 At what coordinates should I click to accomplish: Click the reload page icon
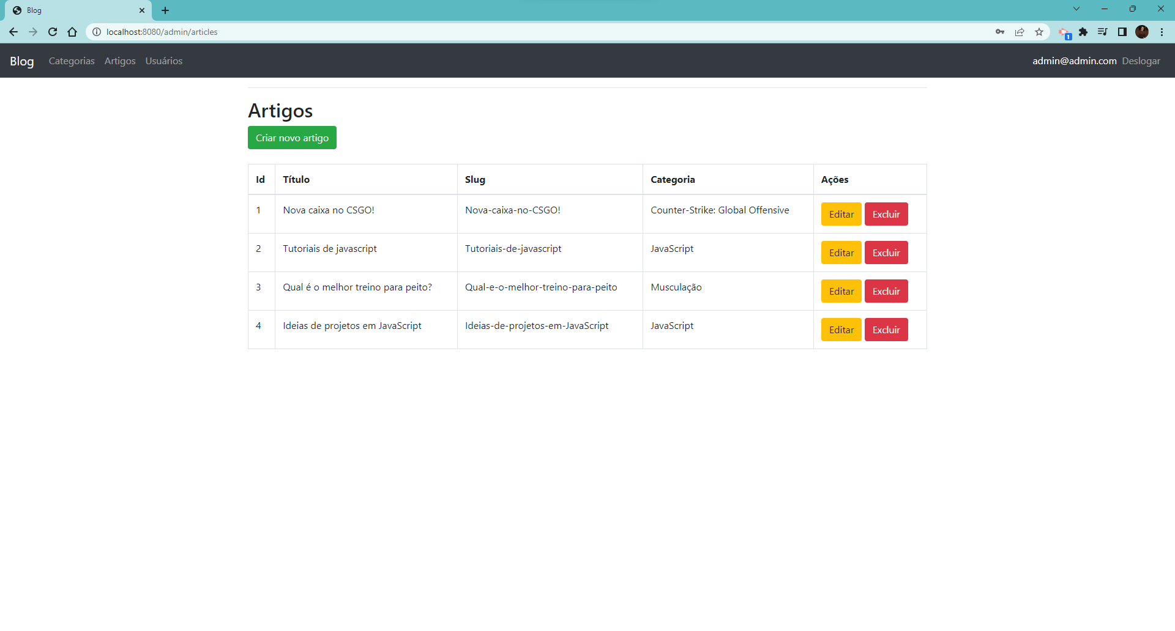point(53,32)
